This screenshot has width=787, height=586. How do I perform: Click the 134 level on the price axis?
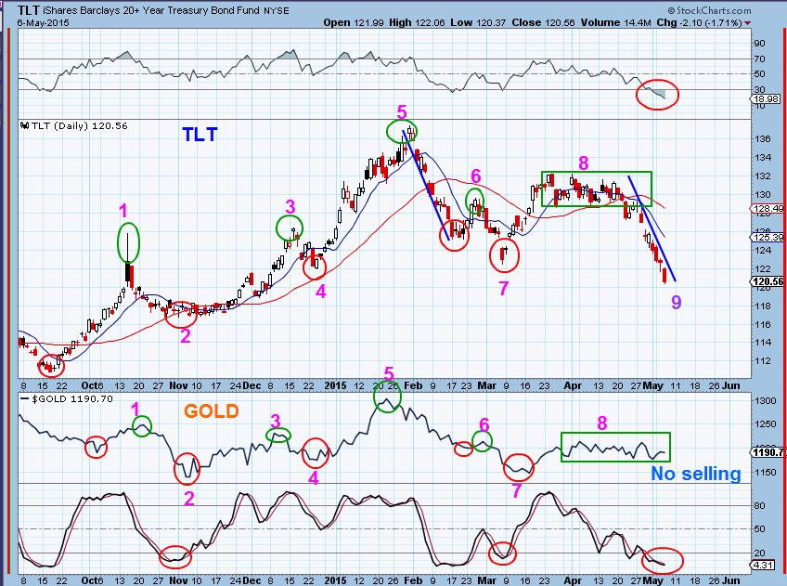763,157
